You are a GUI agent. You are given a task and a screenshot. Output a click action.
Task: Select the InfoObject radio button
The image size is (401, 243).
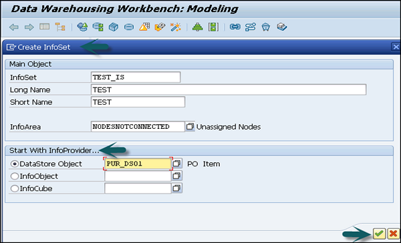[15, 176]
